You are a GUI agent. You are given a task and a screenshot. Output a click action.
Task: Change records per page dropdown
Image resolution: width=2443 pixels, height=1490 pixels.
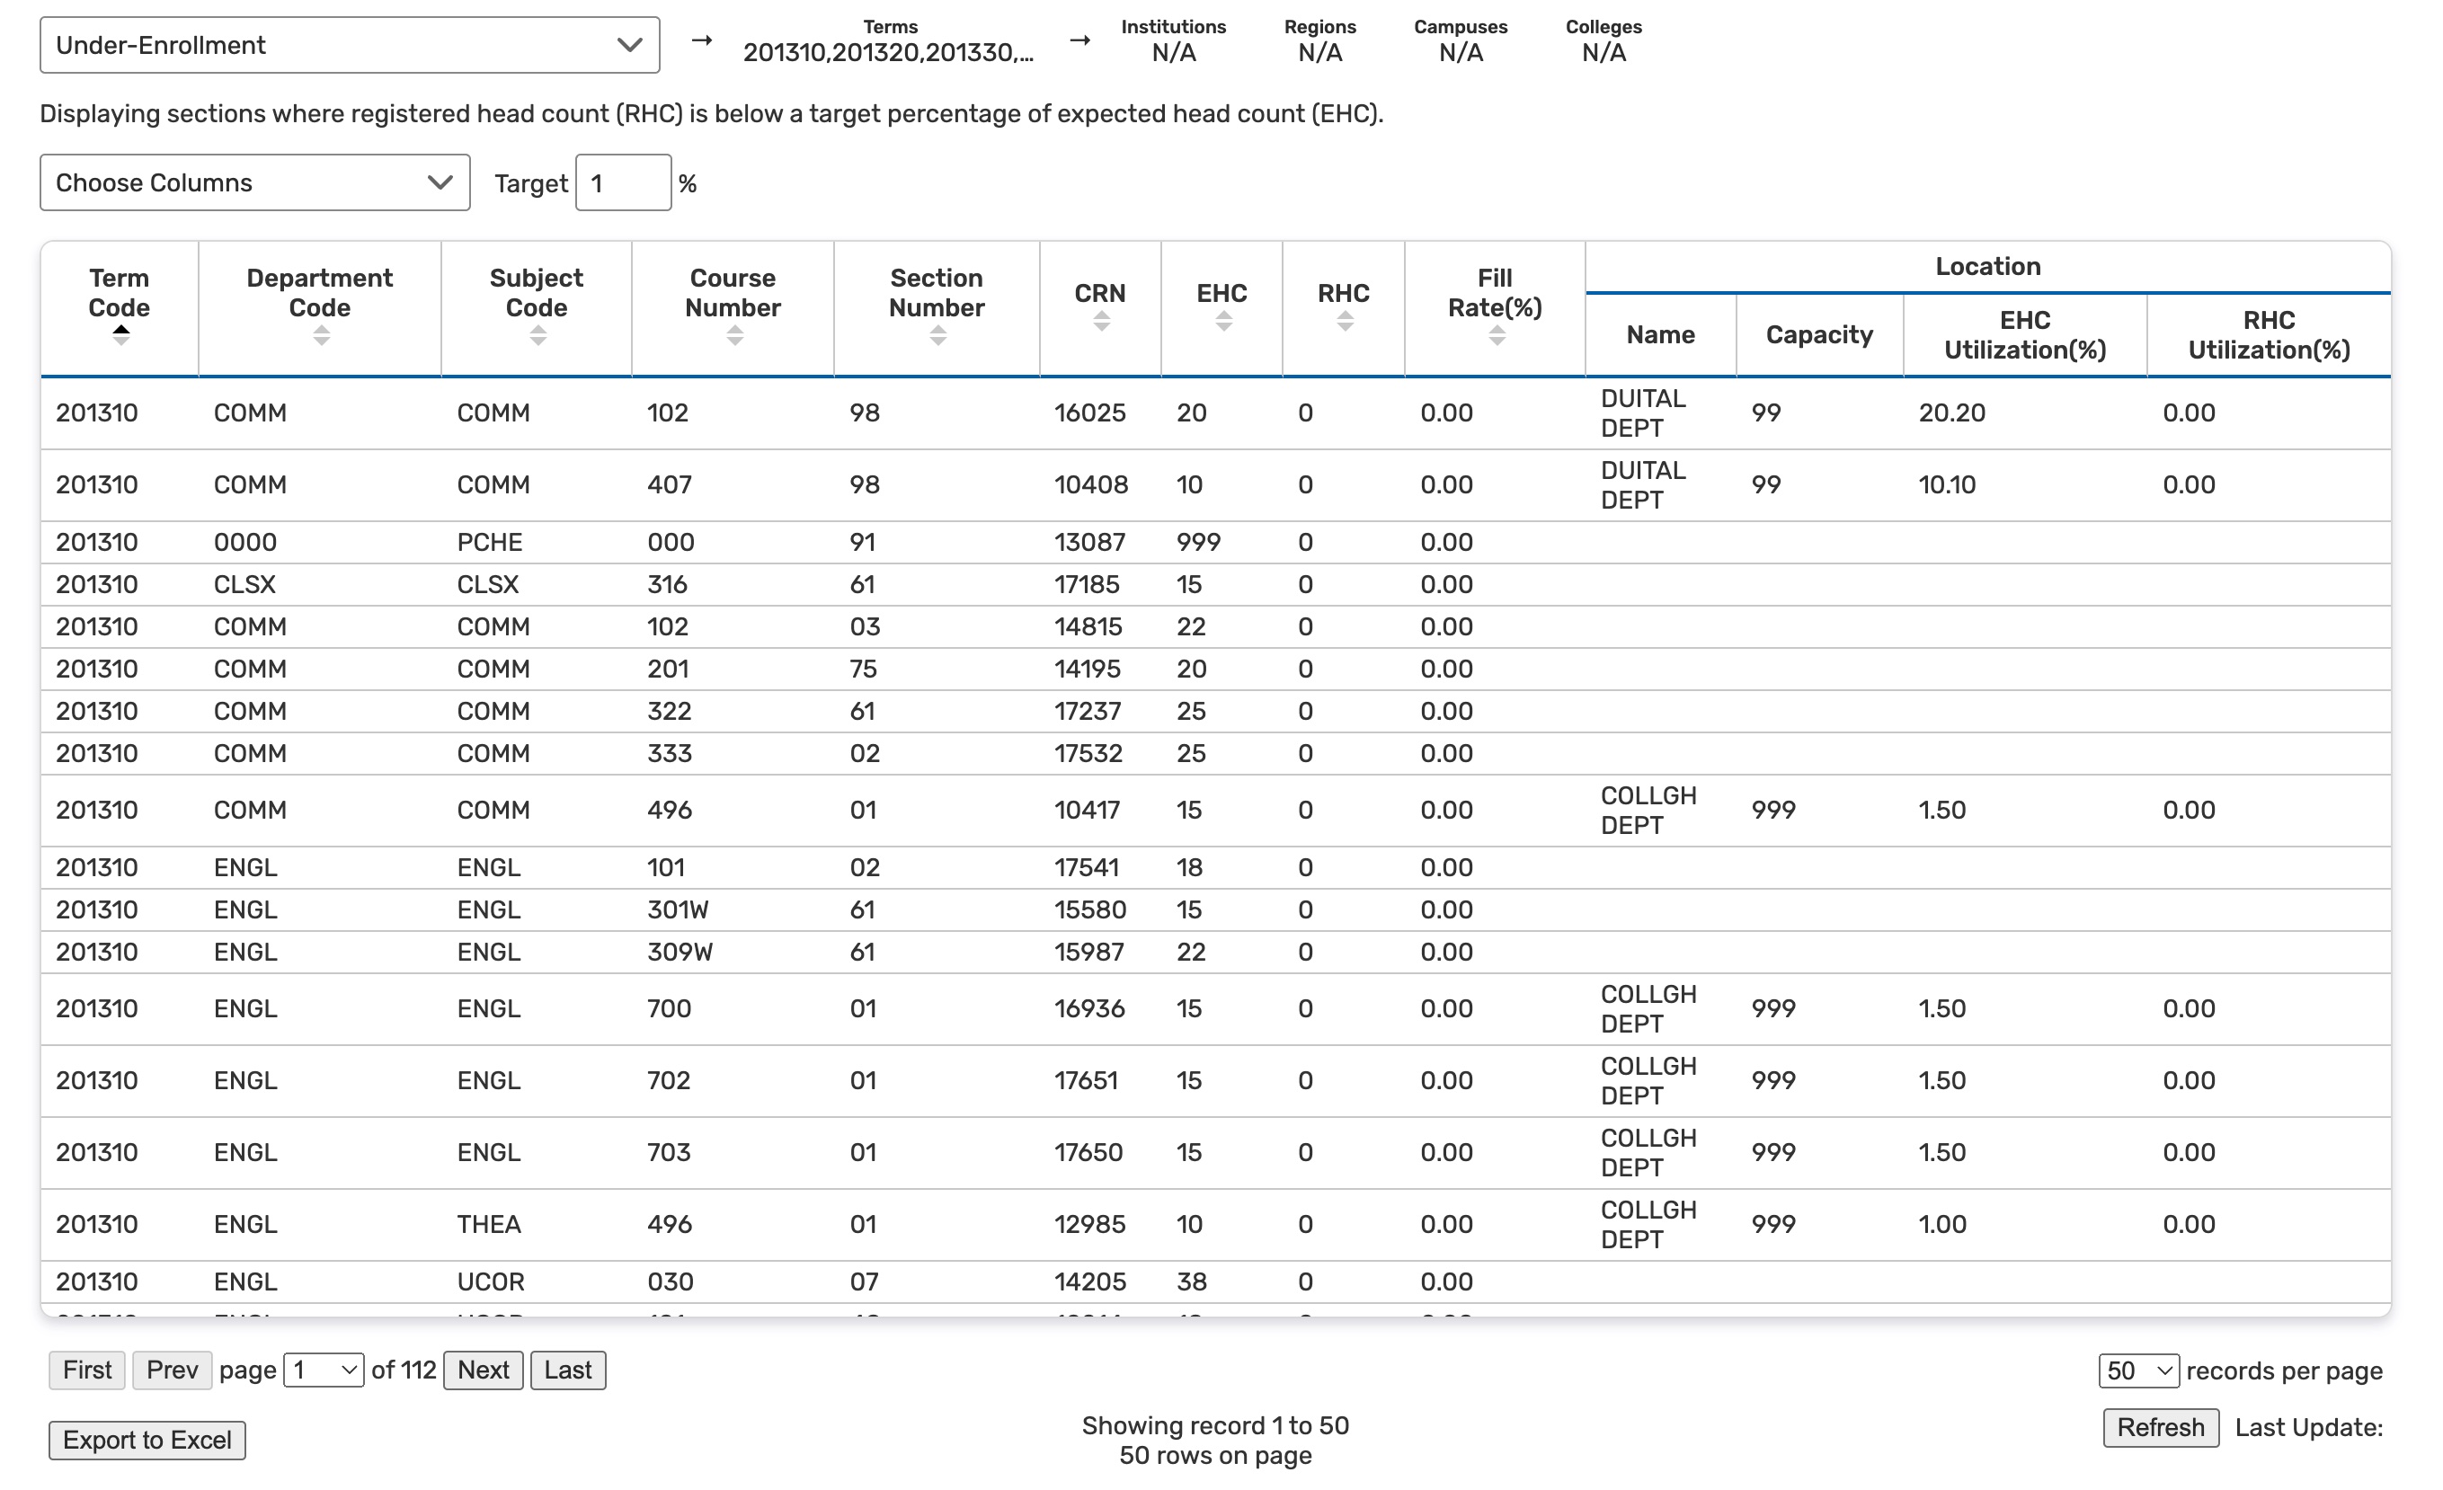click(2137, 1372)
